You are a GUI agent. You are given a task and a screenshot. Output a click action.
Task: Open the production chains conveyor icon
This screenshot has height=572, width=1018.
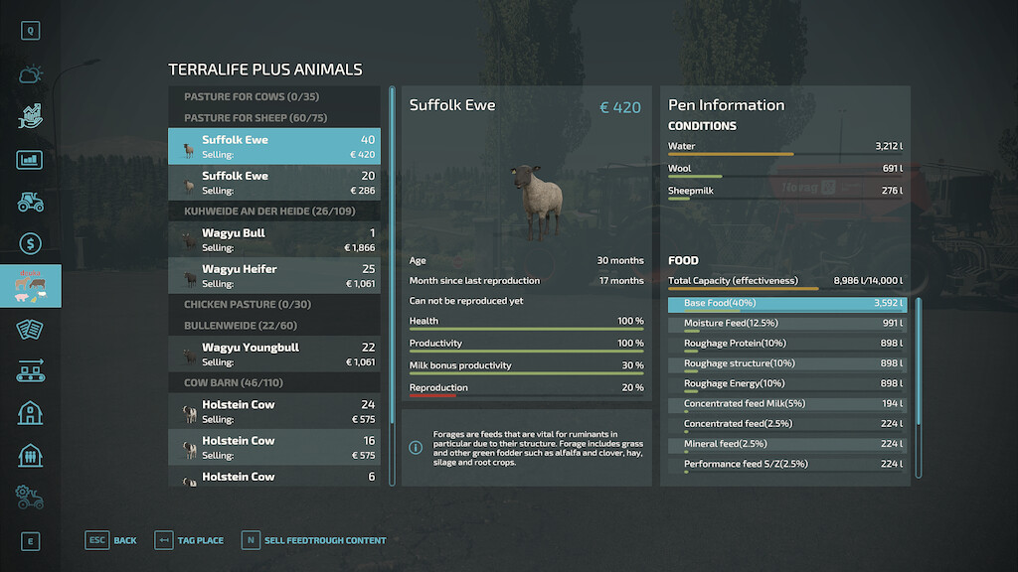tap(30, 371)
